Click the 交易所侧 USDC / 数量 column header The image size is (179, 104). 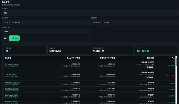coord(108,58)
